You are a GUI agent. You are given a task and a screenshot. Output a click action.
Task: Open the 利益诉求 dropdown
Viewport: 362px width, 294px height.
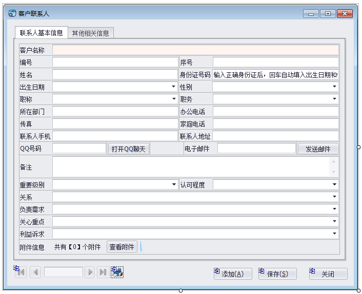point(334,234)
